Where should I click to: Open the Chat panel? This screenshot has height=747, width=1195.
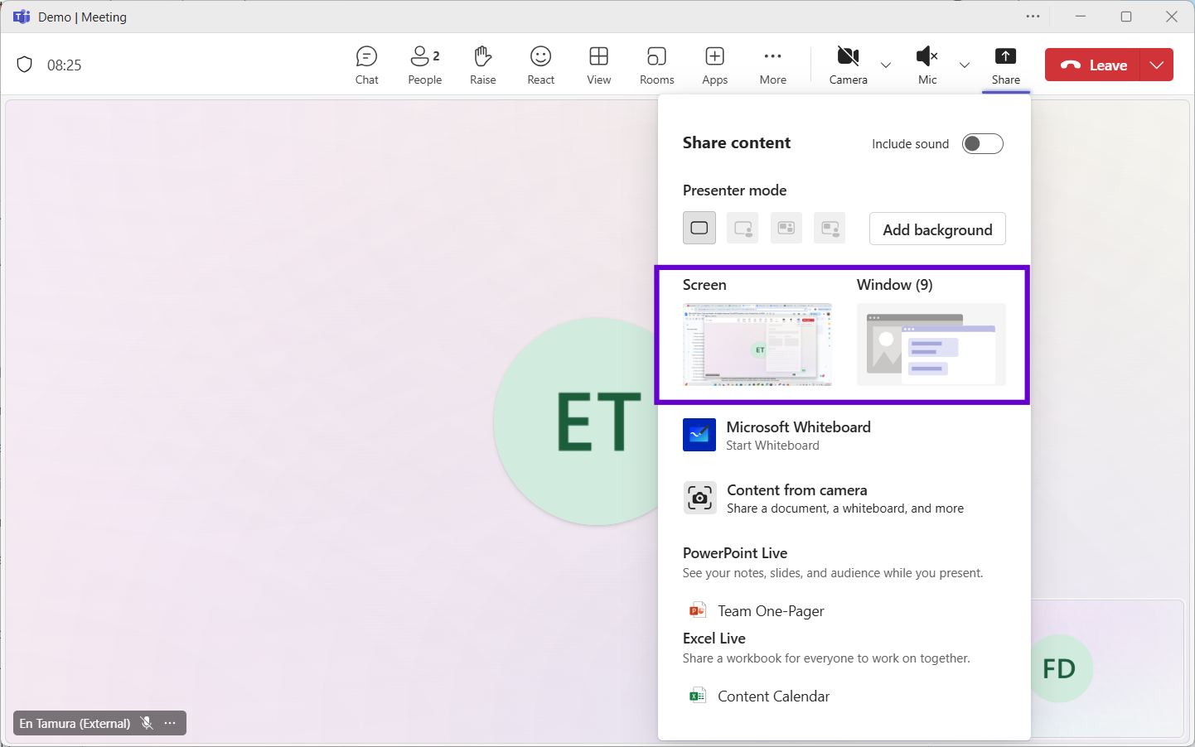pyautogui.click(x=367, y=65)
